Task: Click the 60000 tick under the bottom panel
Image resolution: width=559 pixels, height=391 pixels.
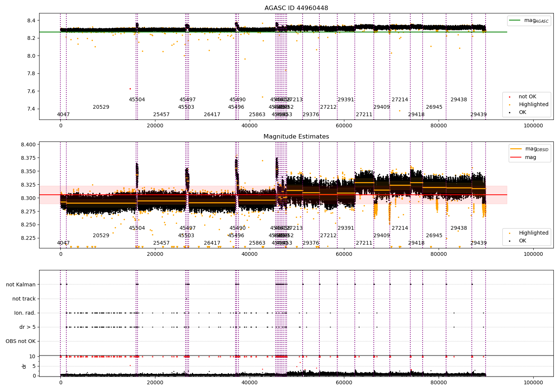Action: [x=344, y=382]
